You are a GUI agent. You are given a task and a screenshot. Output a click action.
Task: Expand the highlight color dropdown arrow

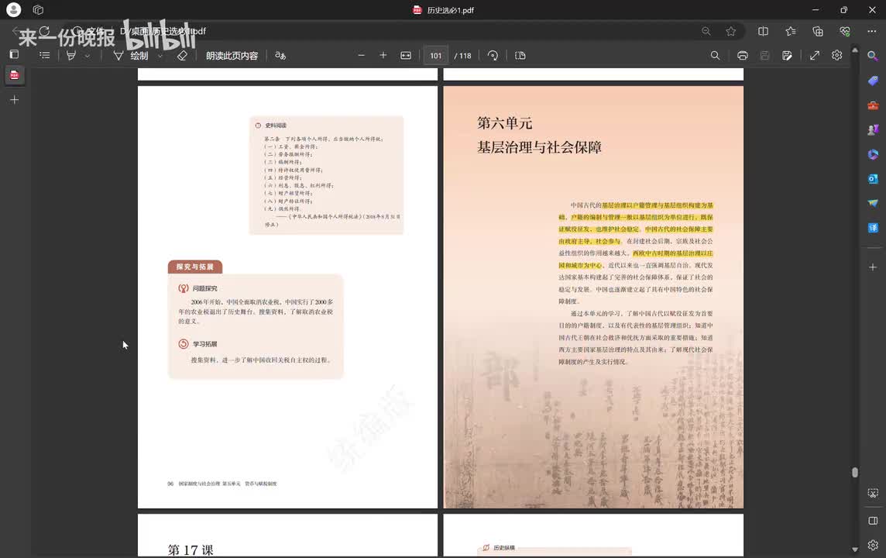tap(87, 56)
